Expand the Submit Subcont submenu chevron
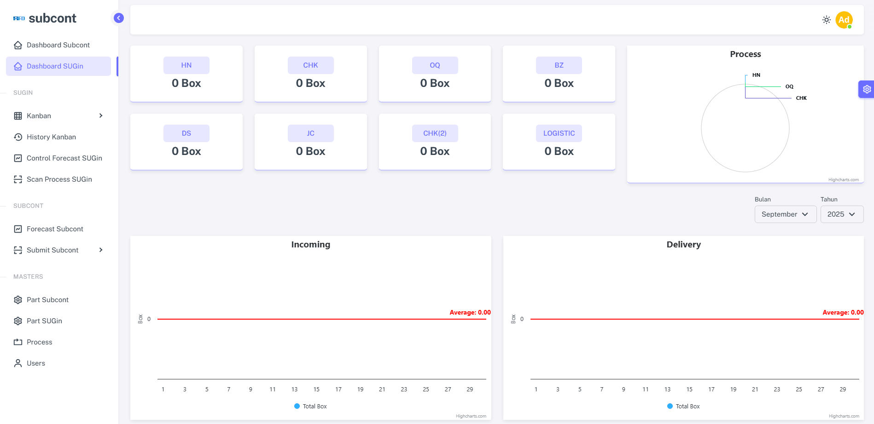 [101, 250]
